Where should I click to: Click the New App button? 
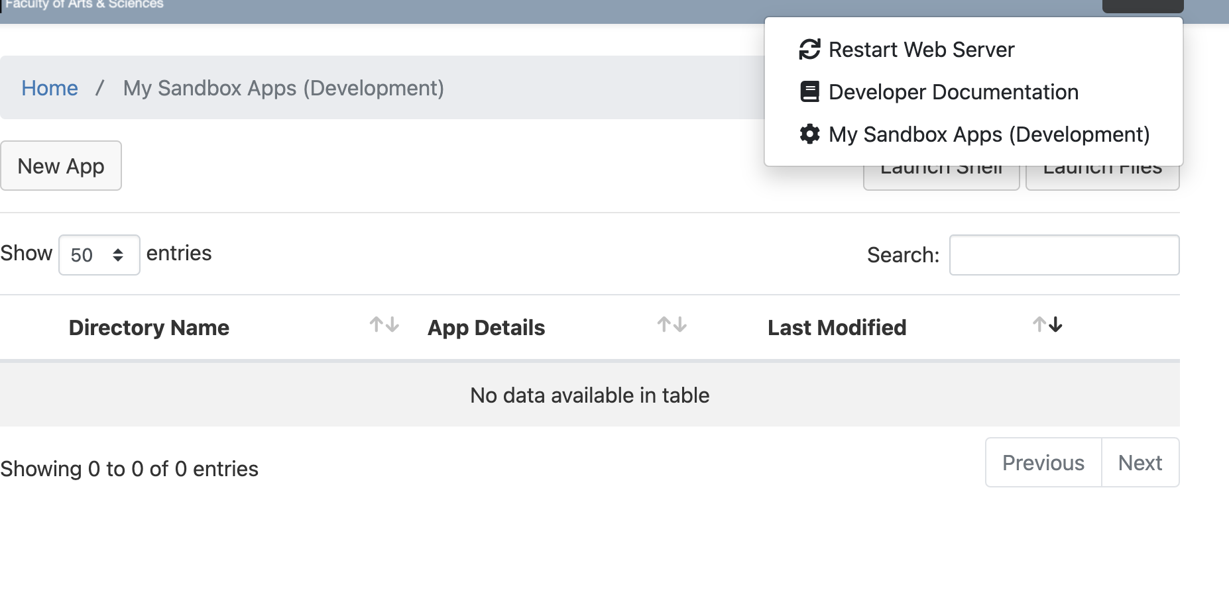[61, 166]
